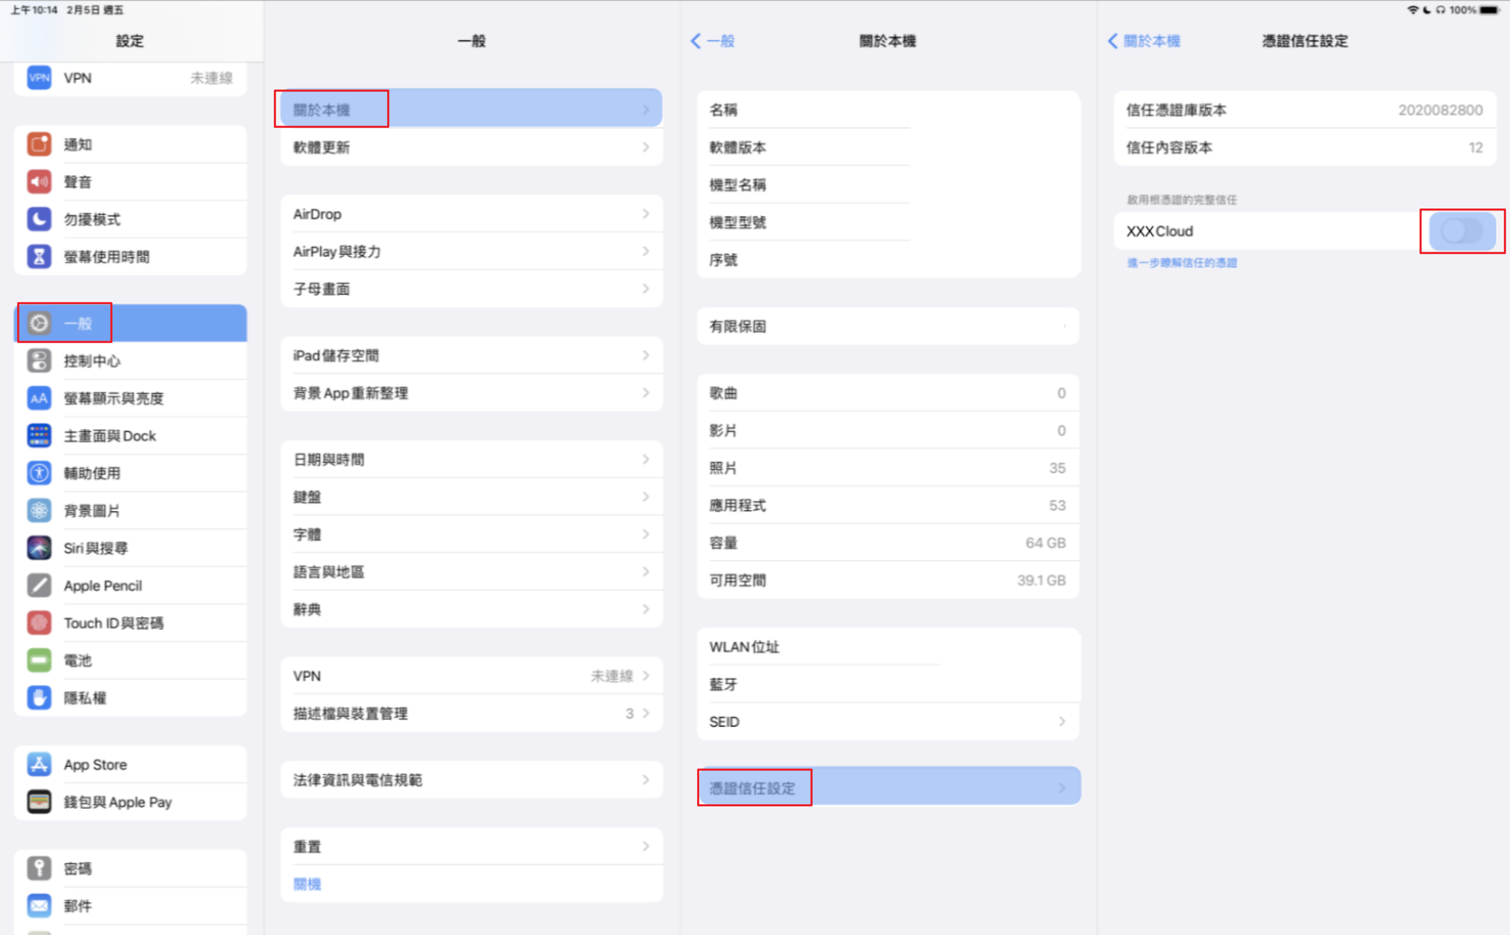Expand the AirDrop row chevron

pyautogui.click(x=645, y=214)
